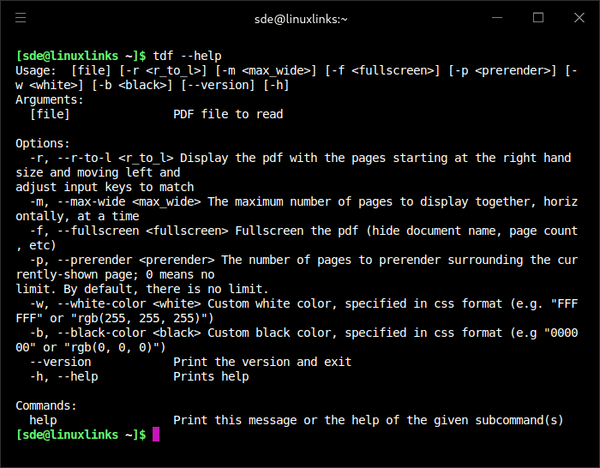Click the magenta cursor block at the prompt

click(156, 435)
